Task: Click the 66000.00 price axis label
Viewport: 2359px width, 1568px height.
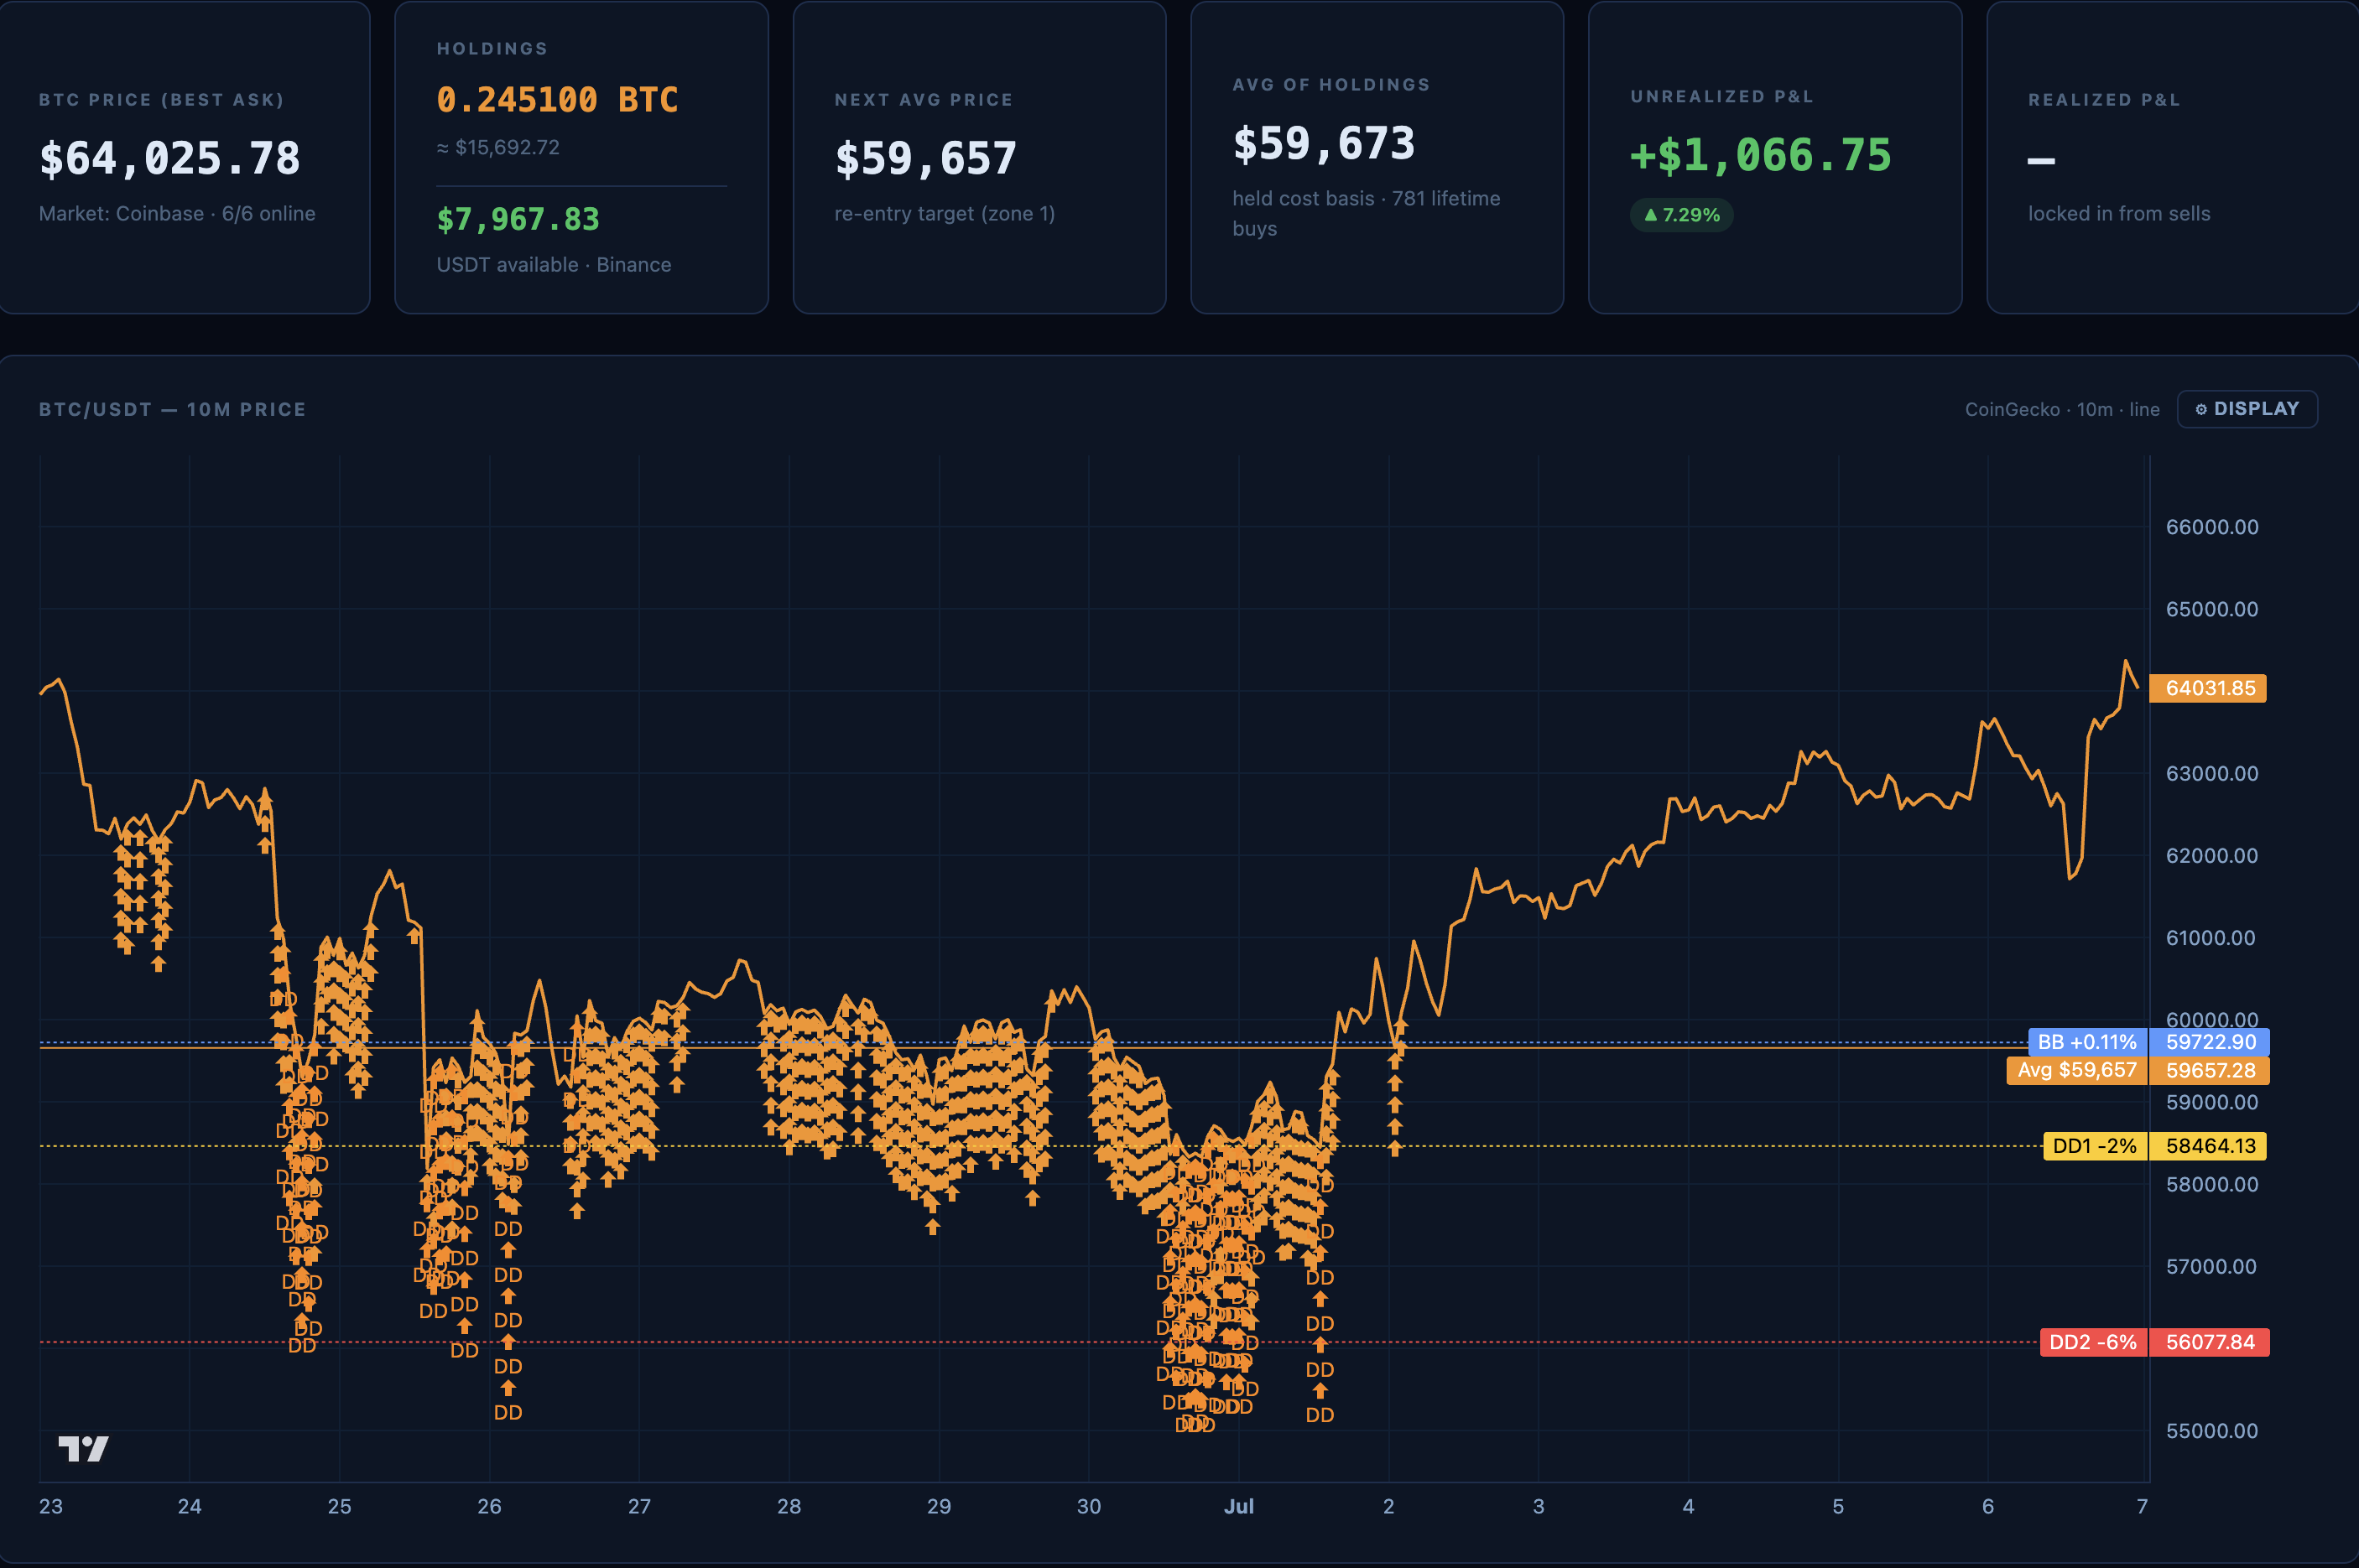Action: click(x=2211, y=527)
